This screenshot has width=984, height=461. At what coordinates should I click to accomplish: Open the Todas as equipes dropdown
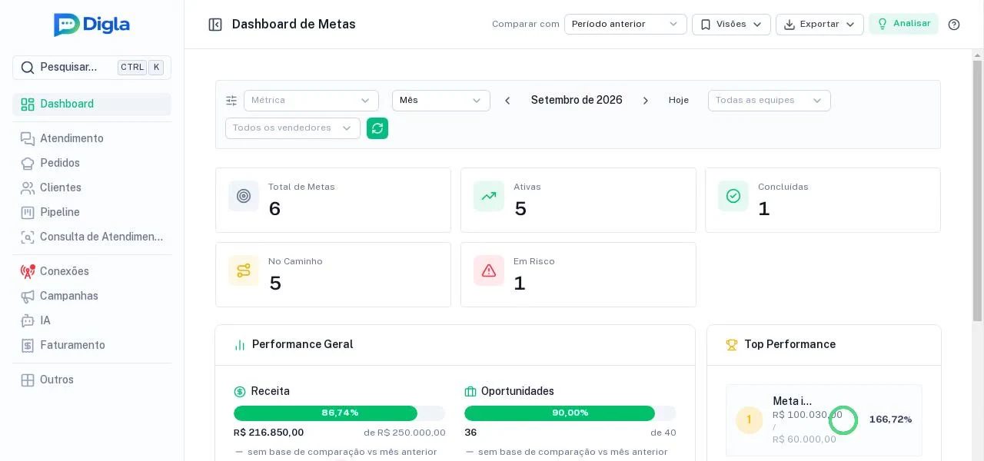(x=770, y=101)
